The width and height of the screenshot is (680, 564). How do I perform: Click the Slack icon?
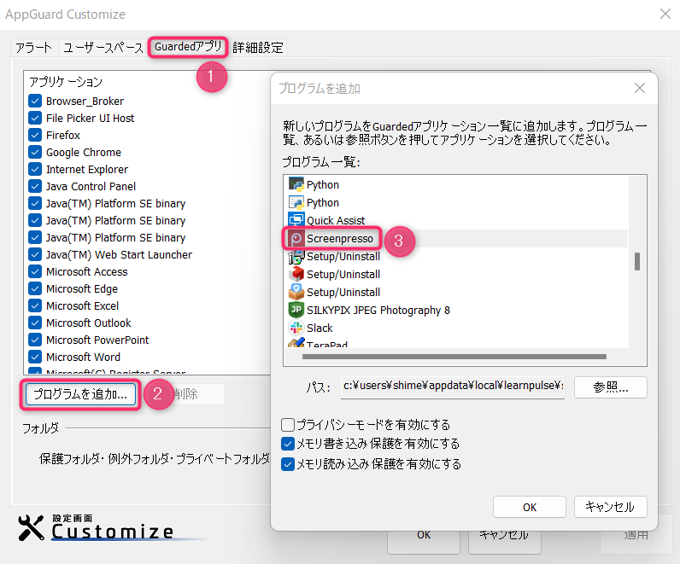pyautogui.click(x=296, y=328)
